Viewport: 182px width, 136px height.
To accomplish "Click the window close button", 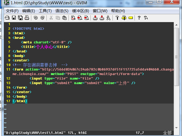I will point(172,2).
